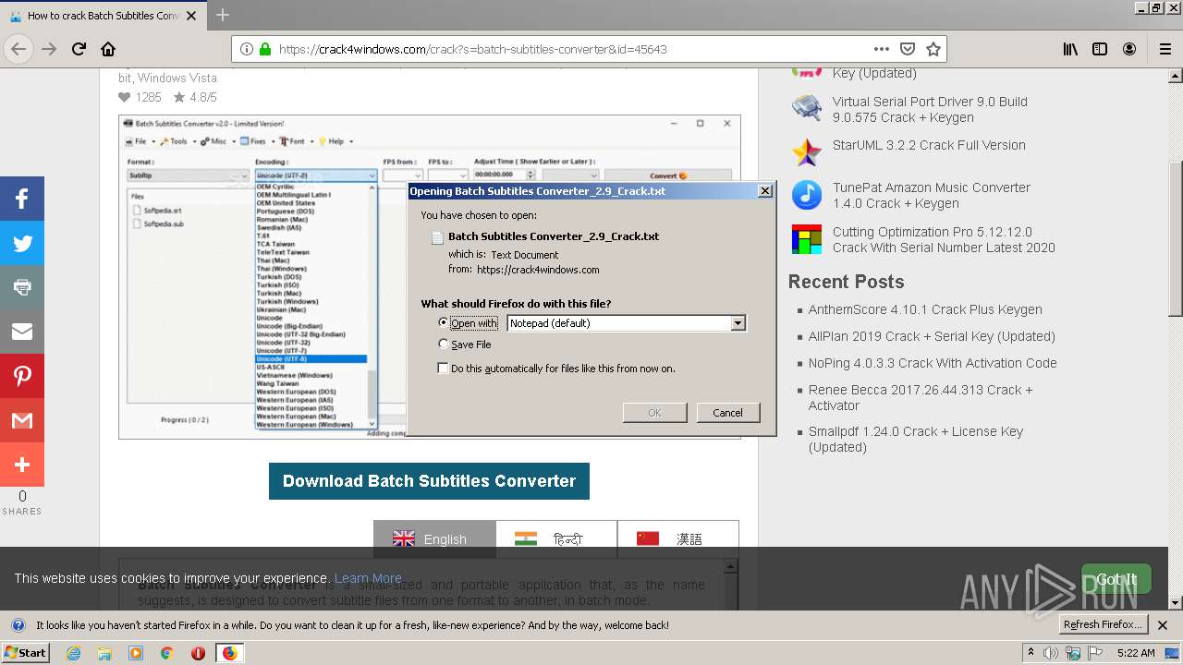Screen dimensions: 1183x665
Task: Open the Firefox hamburger menu
Action: tap(1165, 49)
